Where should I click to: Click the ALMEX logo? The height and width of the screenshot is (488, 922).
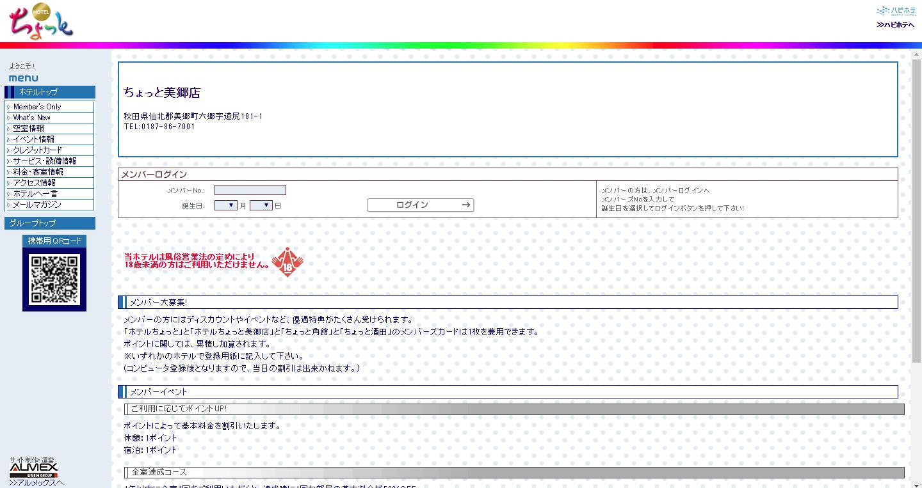click(33, 470)
